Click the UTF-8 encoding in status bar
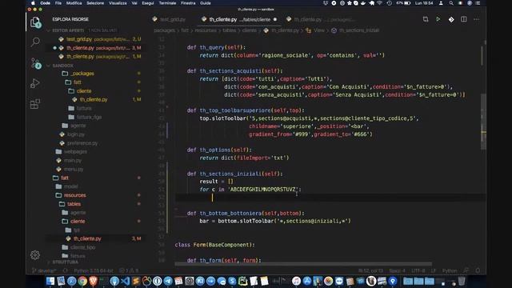512x288 pixels. coord(418,270)
